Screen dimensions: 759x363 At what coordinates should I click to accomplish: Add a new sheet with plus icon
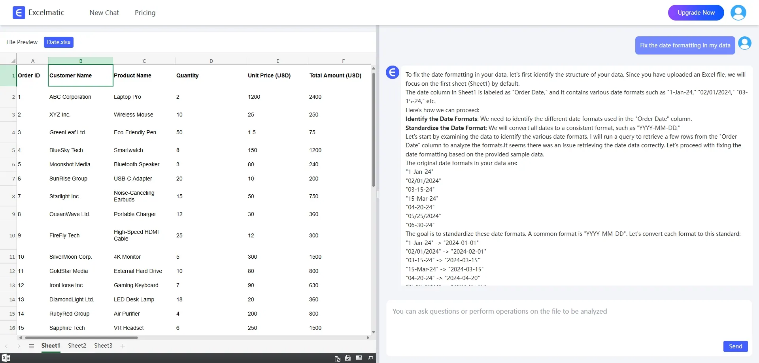[123, 346]
